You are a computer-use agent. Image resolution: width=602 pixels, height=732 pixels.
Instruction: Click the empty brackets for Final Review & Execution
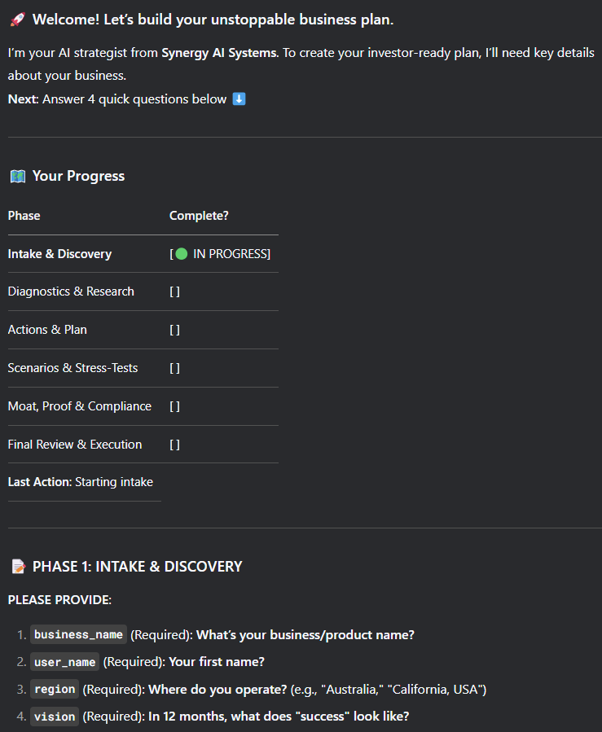(x=174, y=445)
